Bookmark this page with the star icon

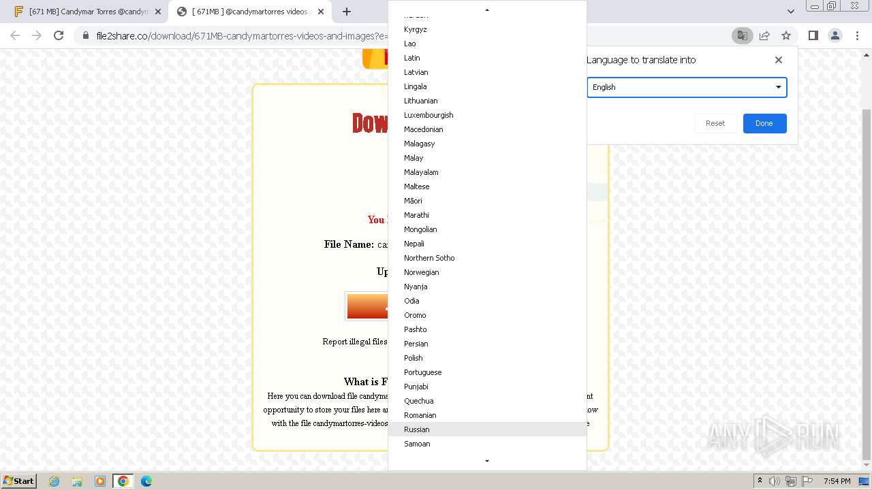[786, 35]
